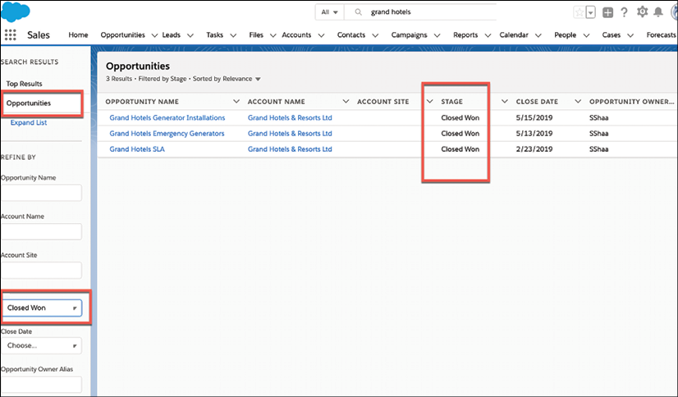Open the global actions plus icon
Image resolution: width=678 pixels, height=397 pixels.
click(607, 12)
